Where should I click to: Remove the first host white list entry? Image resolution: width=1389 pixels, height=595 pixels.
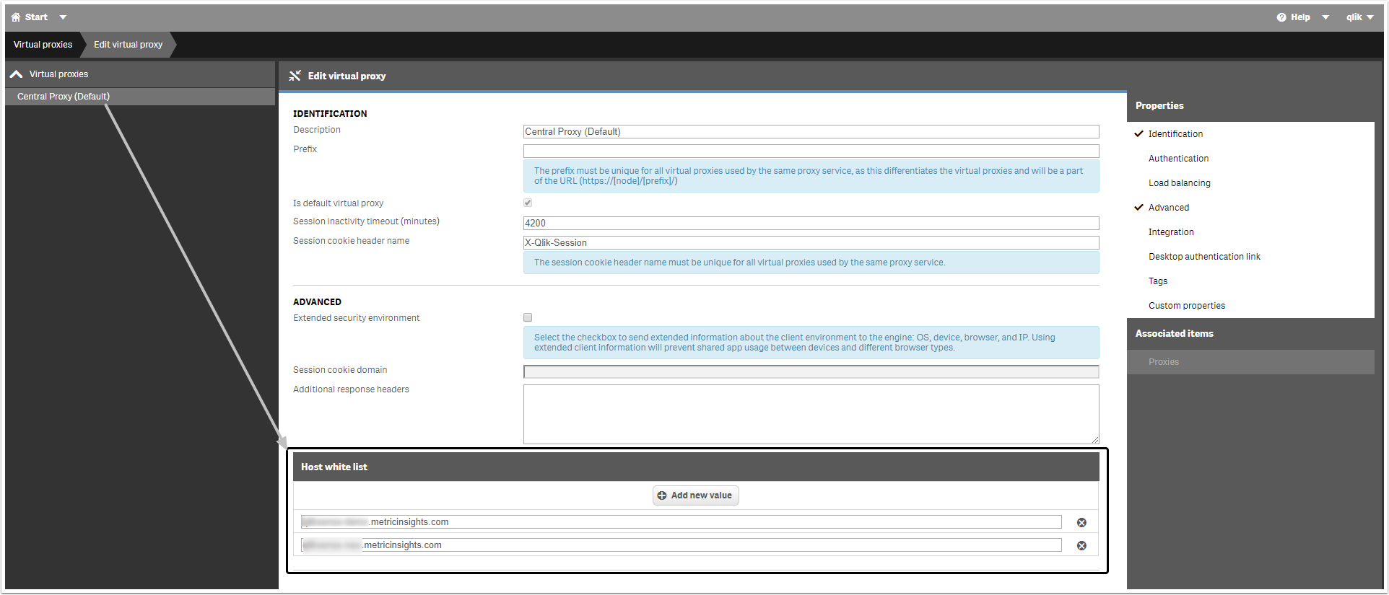click(1081, 523)
